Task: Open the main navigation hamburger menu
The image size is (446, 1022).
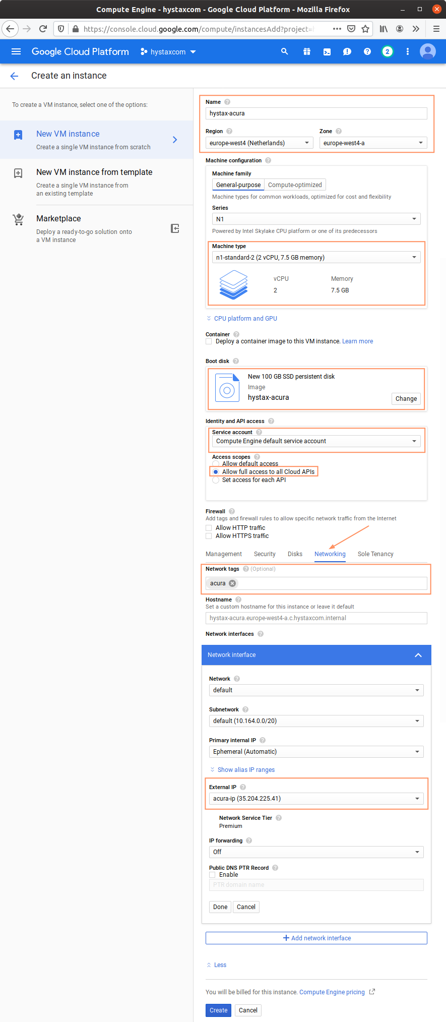Action: (x=16, y=51)
